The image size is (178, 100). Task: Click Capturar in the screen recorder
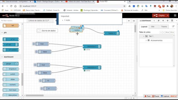[165, 96]
